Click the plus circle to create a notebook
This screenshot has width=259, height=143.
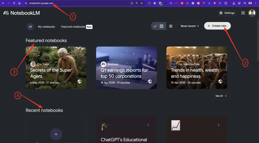pyautogui.click(x=56, y=134)
